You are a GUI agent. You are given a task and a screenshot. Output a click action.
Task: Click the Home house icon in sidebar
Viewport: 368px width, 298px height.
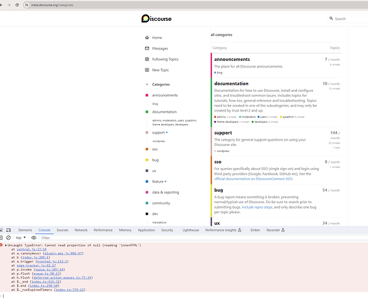point(147,38)
